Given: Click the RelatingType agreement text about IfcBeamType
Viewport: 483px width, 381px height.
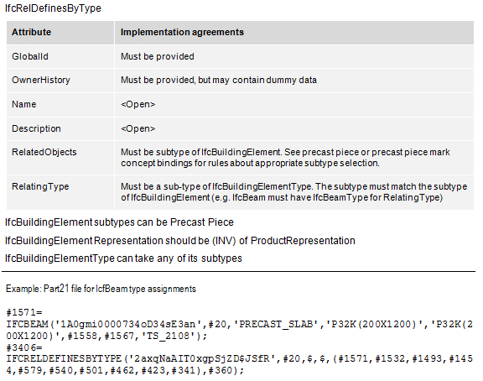Looking at the screenshot, I should click(x=294, y=192).
